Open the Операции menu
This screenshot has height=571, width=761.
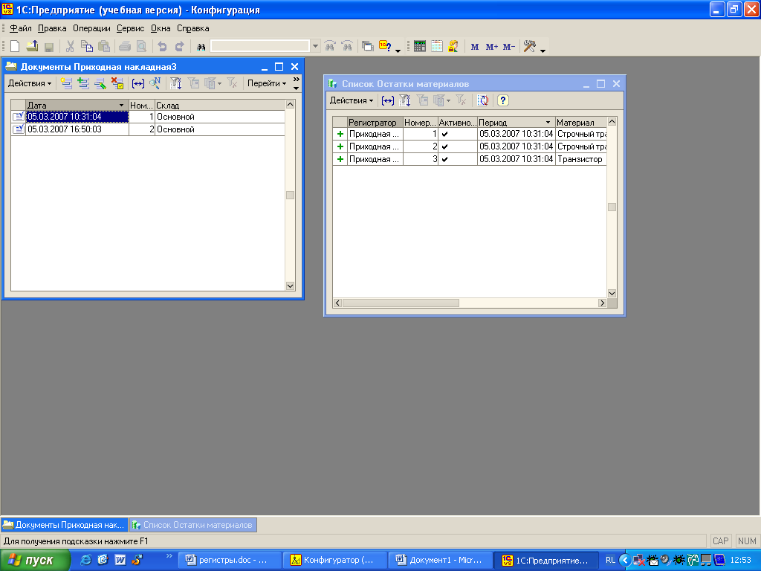coord(91,28)
